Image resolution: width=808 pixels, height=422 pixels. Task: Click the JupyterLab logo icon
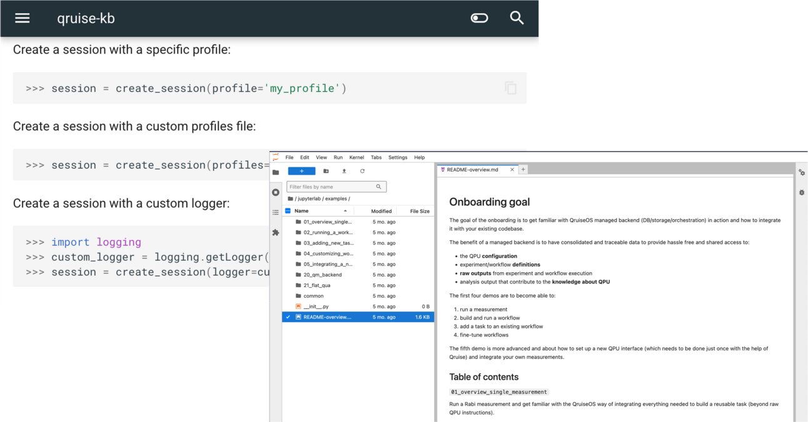point(276,157)
